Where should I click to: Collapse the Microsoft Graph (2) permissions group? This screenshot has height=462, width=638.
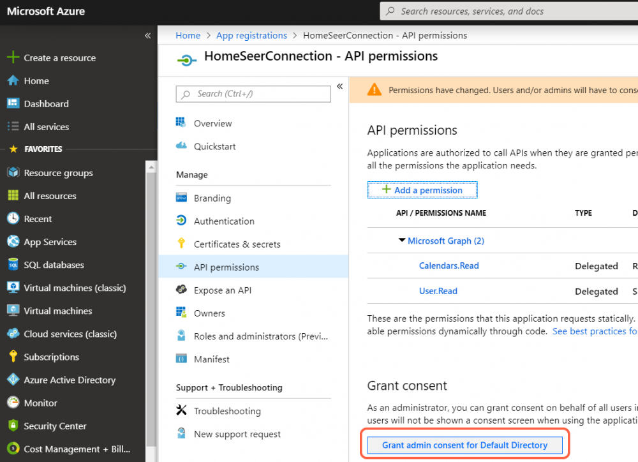402,241
